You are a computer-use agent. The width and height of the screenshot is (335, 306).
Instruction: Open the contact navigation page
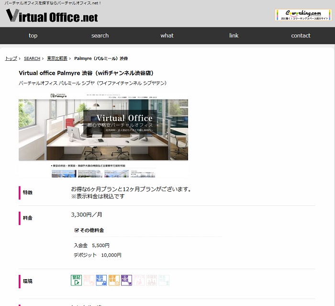301,35
